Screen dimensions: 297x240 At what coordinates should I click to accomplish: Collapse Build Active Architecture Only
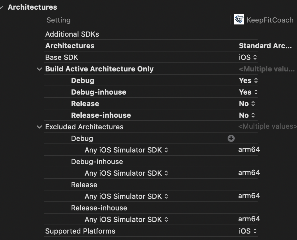[39, 69]
